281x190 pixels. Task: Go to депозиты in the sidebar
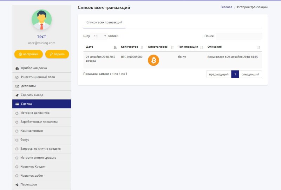click(x=28, y=86)
